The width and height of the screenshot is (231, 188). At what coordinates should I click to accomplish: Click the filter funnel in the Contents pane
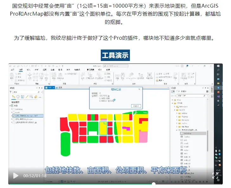10,92
